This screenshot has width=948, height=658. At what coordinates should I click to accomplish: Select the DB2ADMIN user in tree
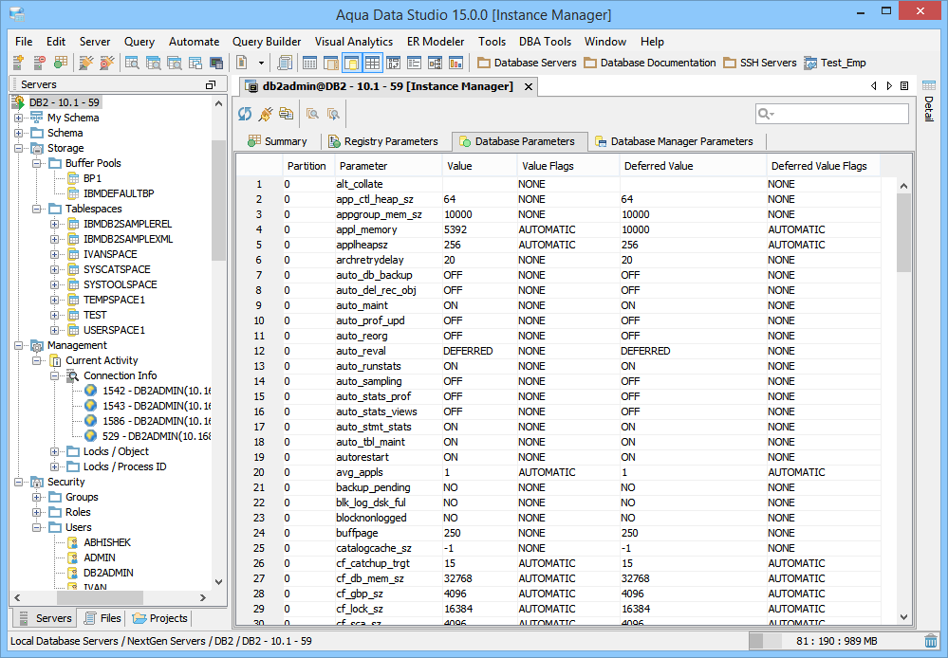pyautogui.click(x=107, y=573)
